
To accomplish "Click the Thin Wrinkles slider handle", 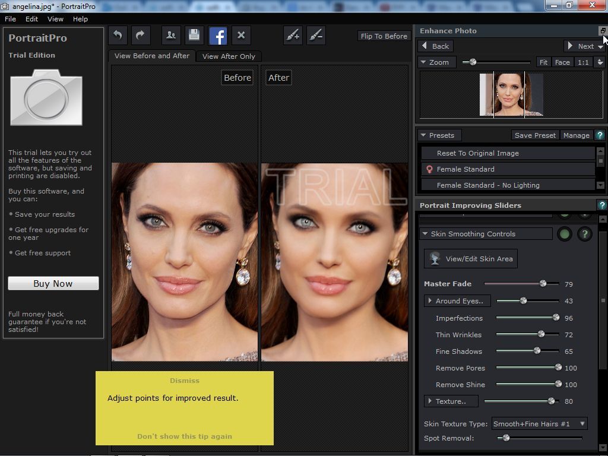I will [x=541, y=334].
